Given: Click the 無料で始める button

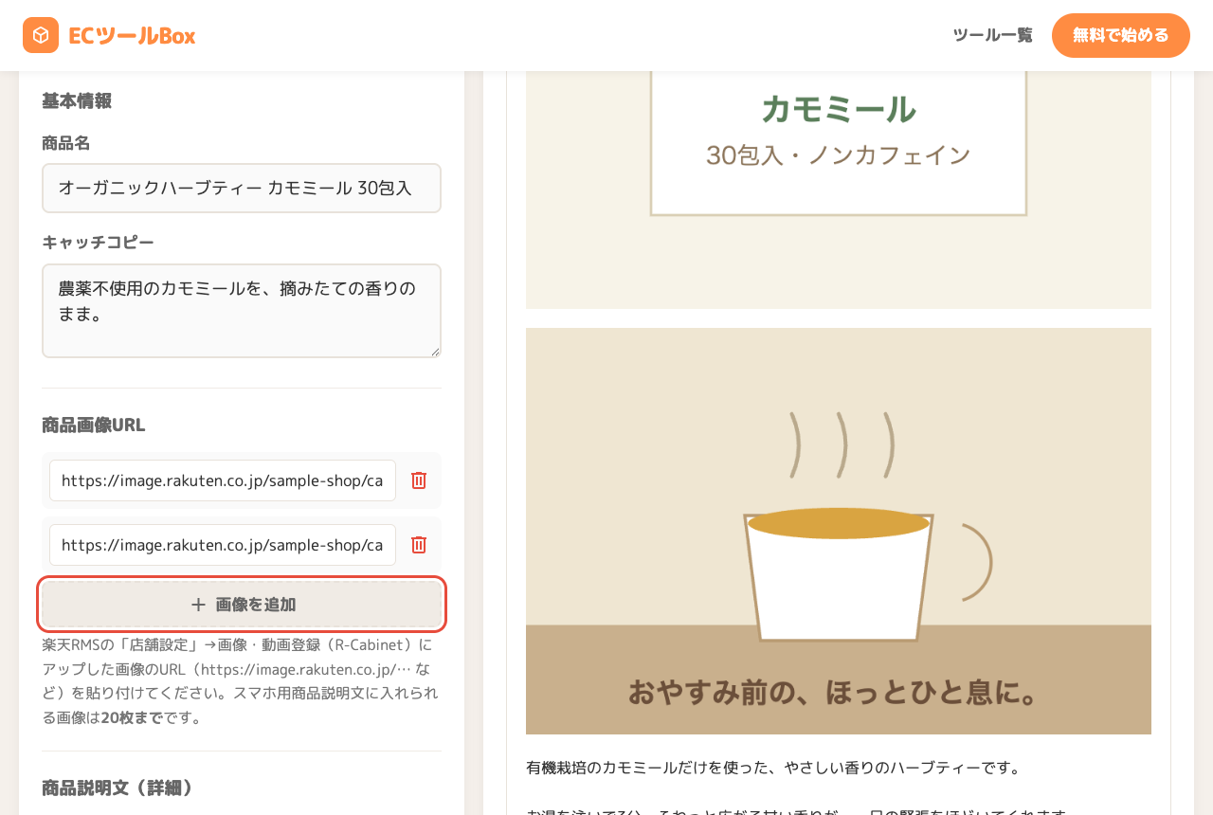Looking at the screenshot, I should pyautogui.click(x=1121, y=35).
